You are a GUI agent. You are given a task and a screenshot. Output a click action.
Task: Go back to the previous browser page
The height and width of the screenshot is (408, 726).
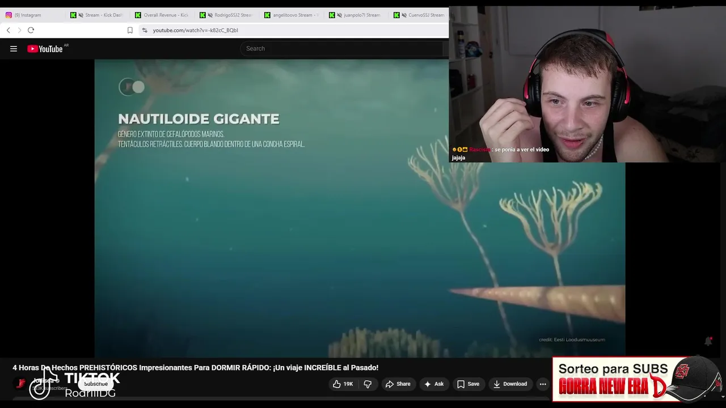[x=8, y=30]
